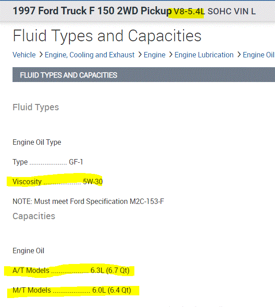Click the chevron before "Engine Lubrication" breadcrumb
Viewport: 275px width, 307px height.
pyautogui.click(x=170, y=55)
